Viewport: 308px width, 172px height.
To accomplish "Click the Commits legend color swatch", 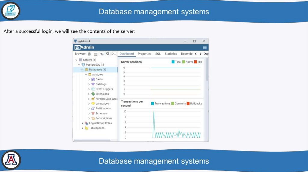I will (173, 103).
